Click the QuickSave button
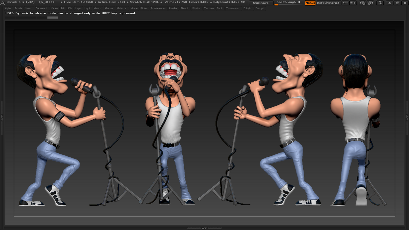409x230 pixels. click(x=261, y=3)
